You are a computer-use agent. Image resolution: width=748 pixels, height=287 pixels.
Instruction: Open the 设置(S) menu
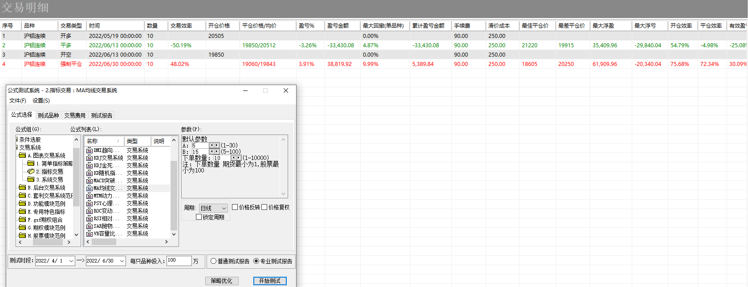tap(41, 101)
